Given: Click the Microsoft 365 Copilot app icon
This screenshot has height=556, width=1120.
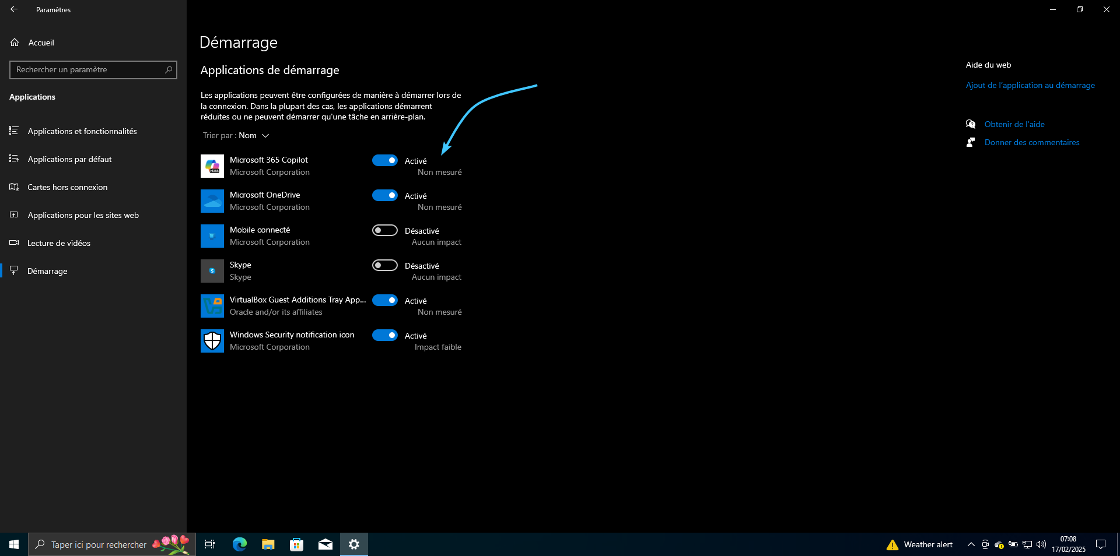Looking at the screenshot, I should [212, 166].
